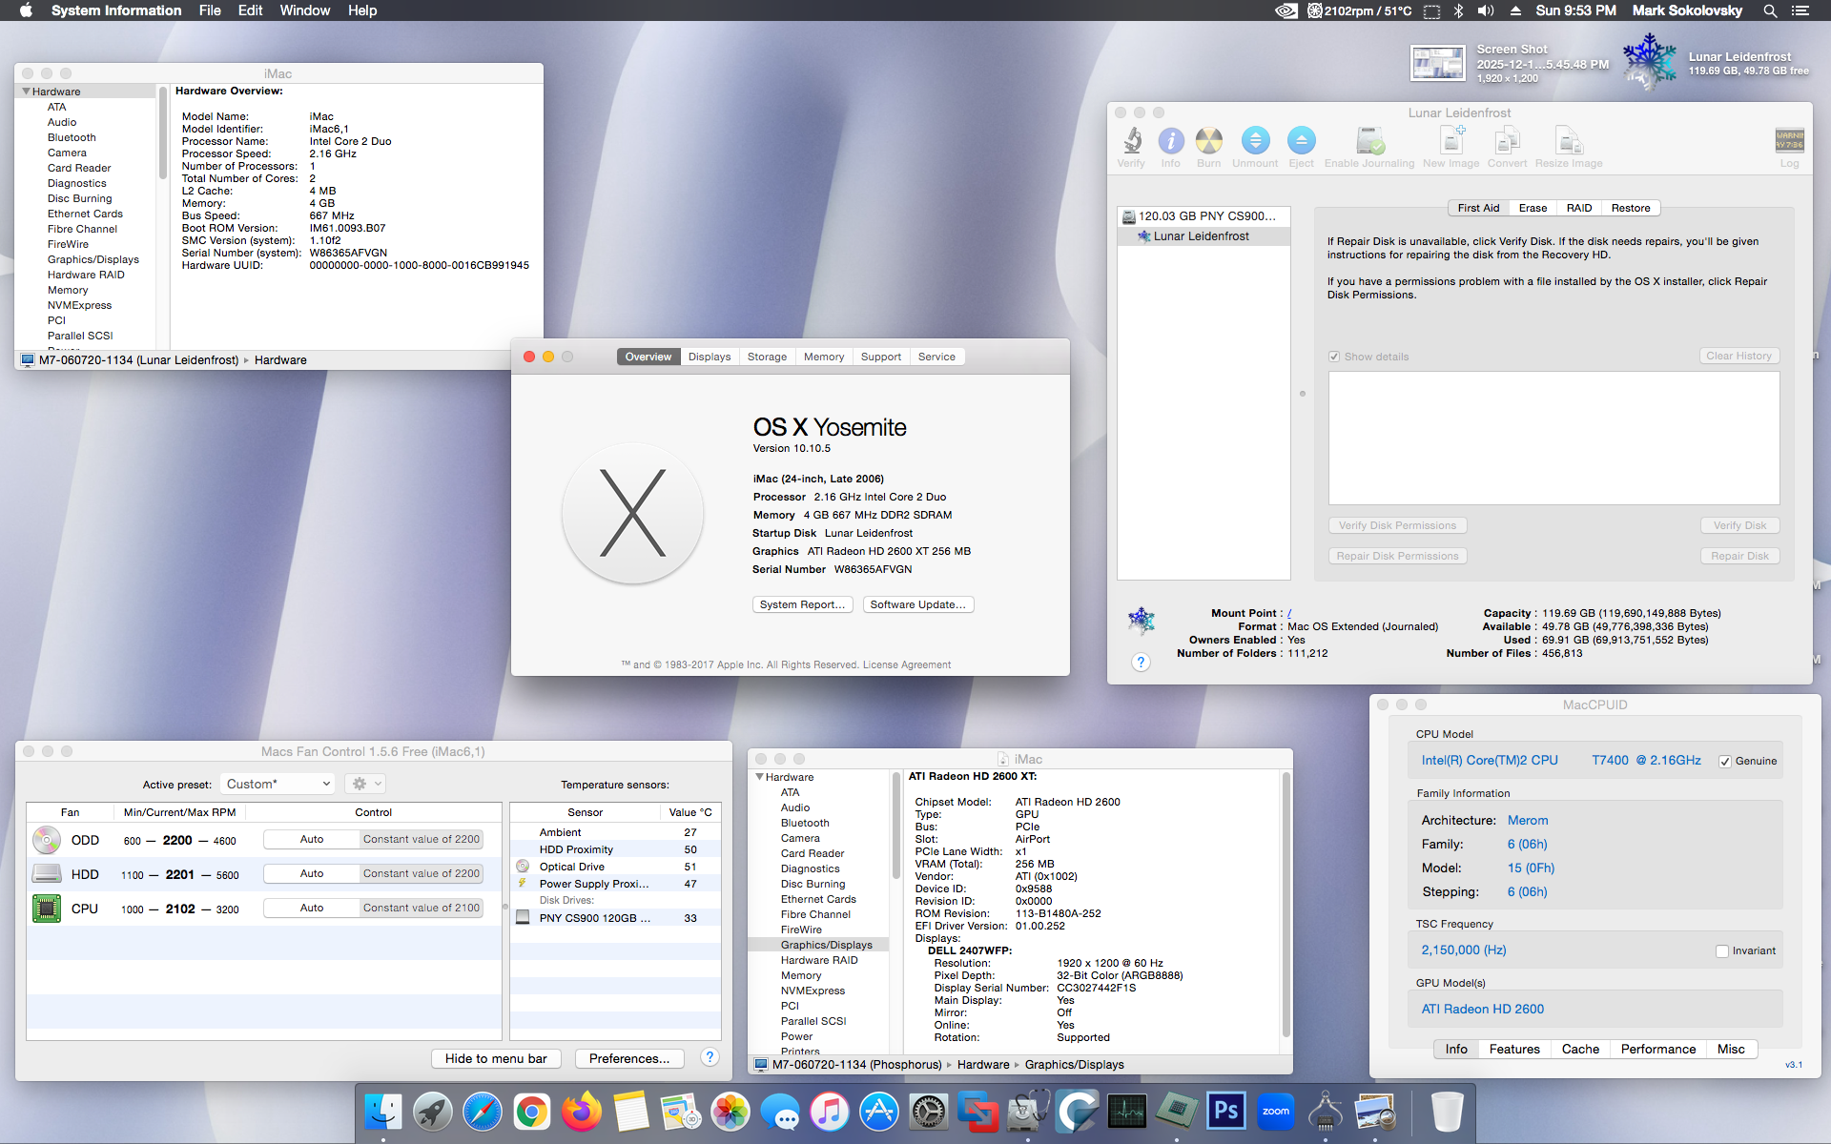
Task: Switch to the Erase tab in Disk Utility
Action: [1533, 207]
